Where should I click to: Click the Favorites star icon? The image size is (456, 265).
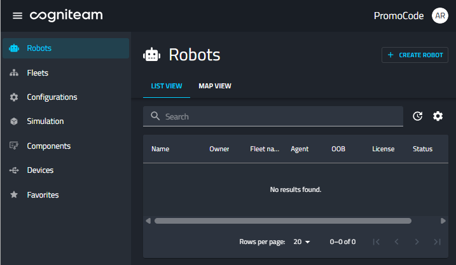tap(14, 194)
